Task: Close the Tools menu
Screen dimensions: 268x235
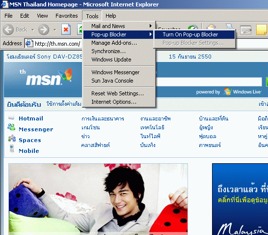Action: click(x=92, y=16)
